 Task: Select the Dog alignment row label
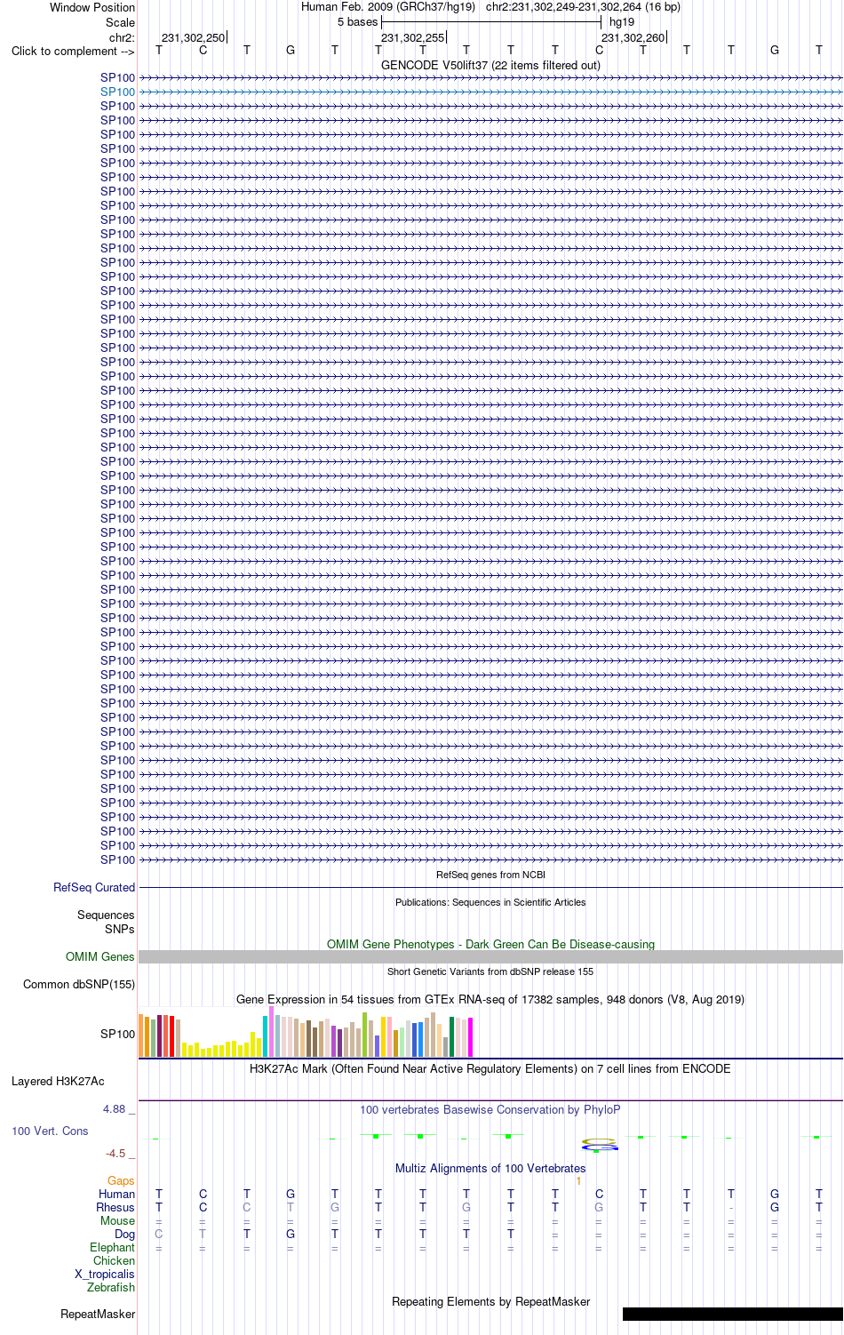coord(124,1234)
